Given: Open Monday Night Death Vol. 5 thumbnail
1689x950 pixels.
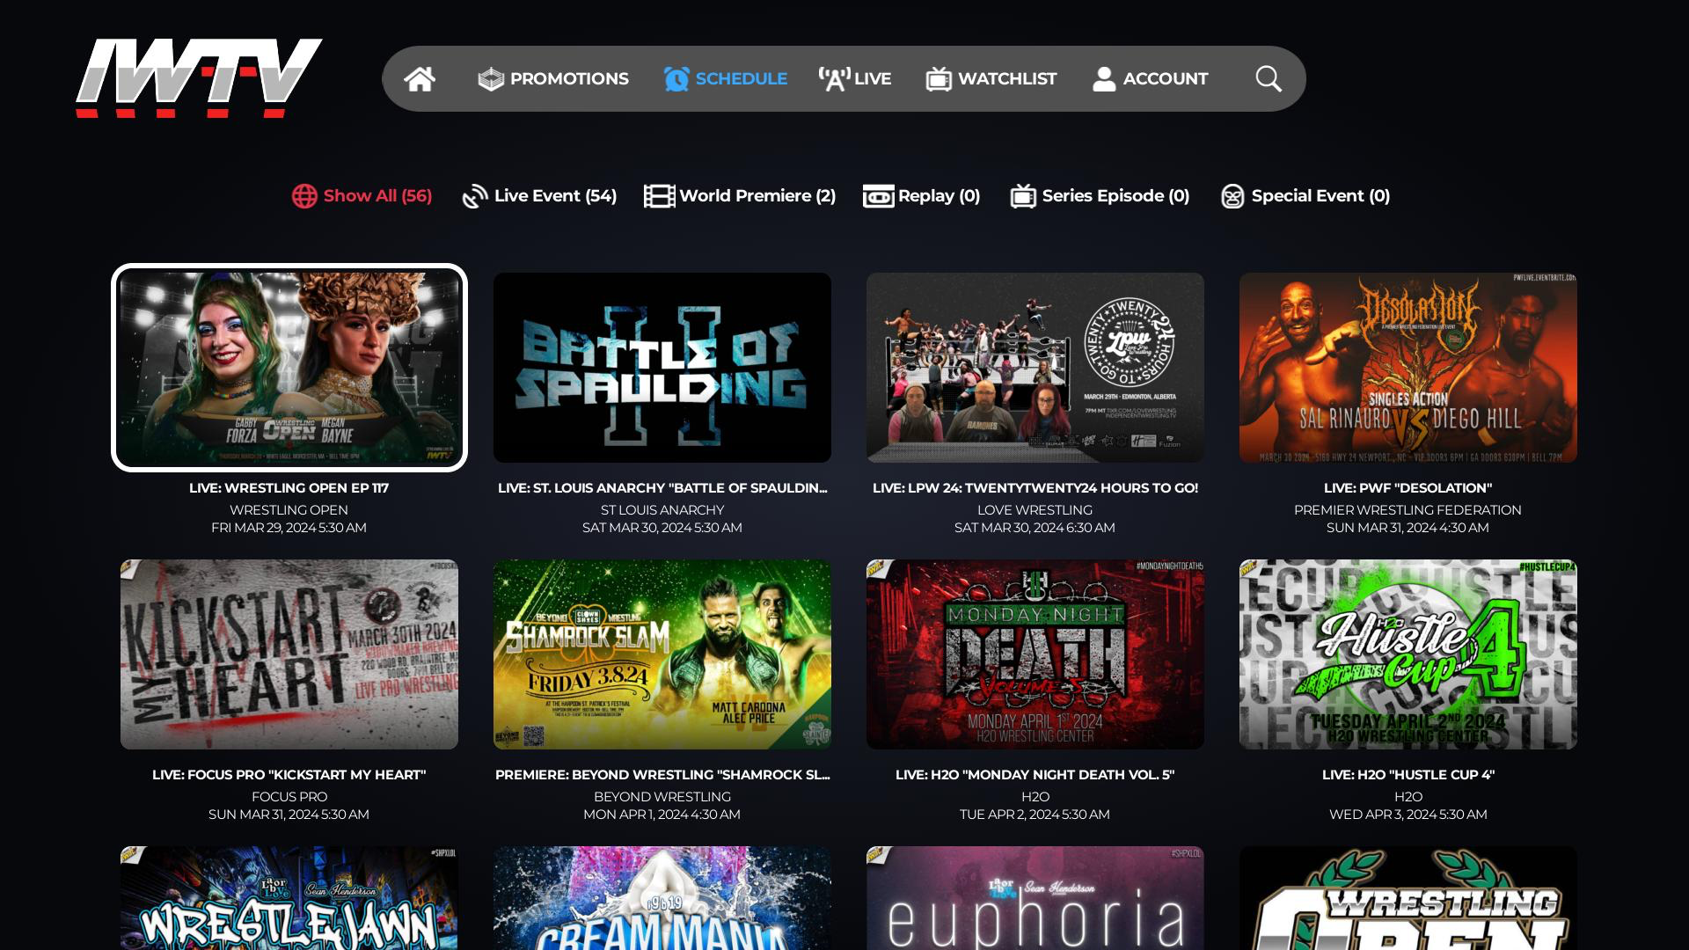Looking at the screenshot, I should (x=1035, y=654).
